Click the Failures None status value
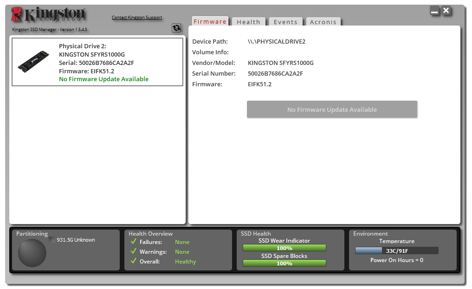Image resolution: width=472 pixels, height=289 pixels. point(182,242)
